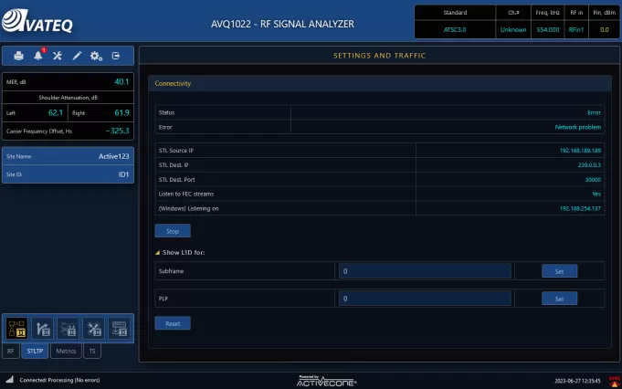Select the table download STLTP view icon

(x=120, y=329)
